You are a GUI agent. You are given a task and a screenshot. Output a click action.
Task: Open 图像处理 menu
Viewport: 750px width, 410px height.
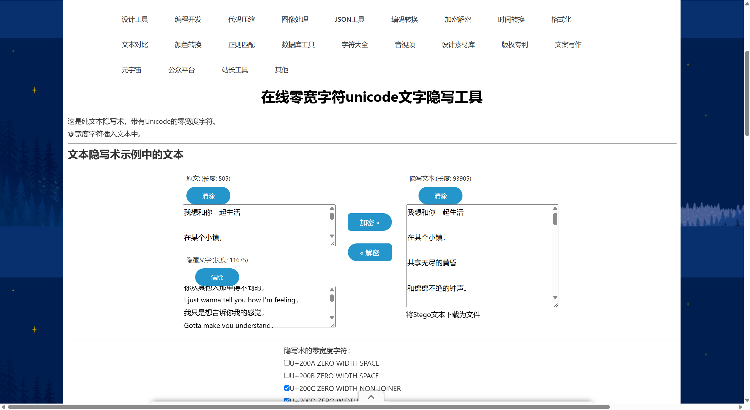coord(295,19)
